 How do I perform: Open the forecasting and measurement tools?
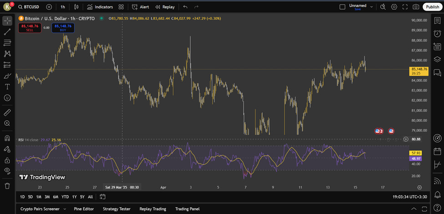pos(7,65)
